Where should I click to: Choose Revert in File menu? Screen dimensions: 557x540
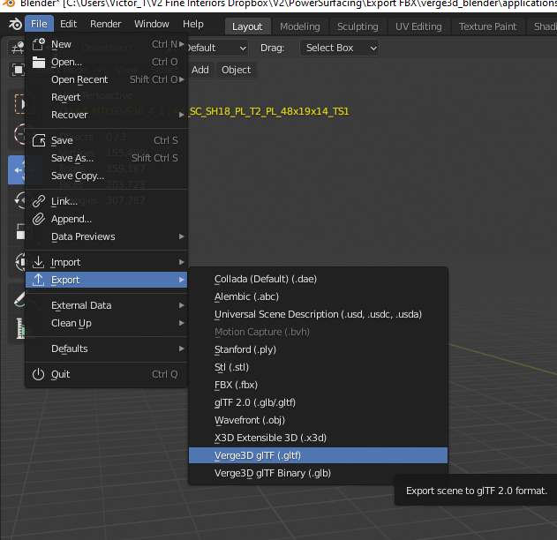point(106,97)
